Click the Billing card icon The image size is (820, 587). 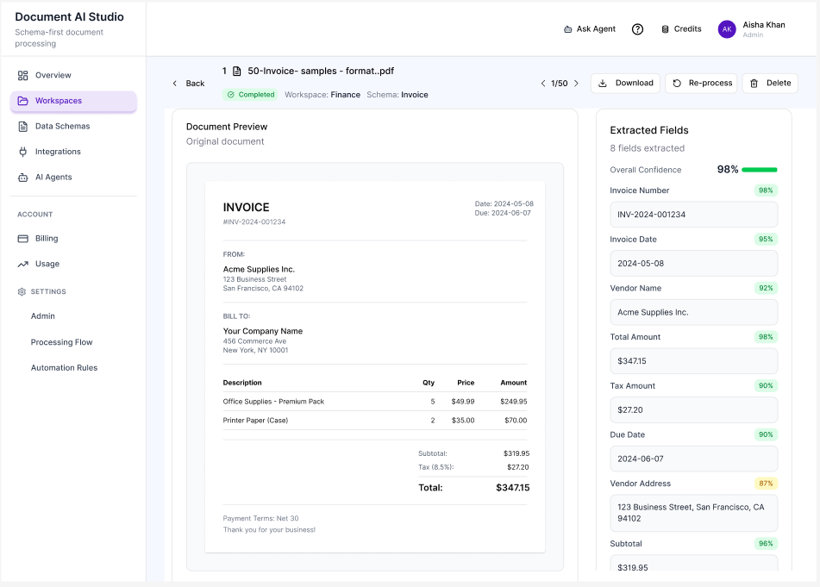[x=22, y=239]
